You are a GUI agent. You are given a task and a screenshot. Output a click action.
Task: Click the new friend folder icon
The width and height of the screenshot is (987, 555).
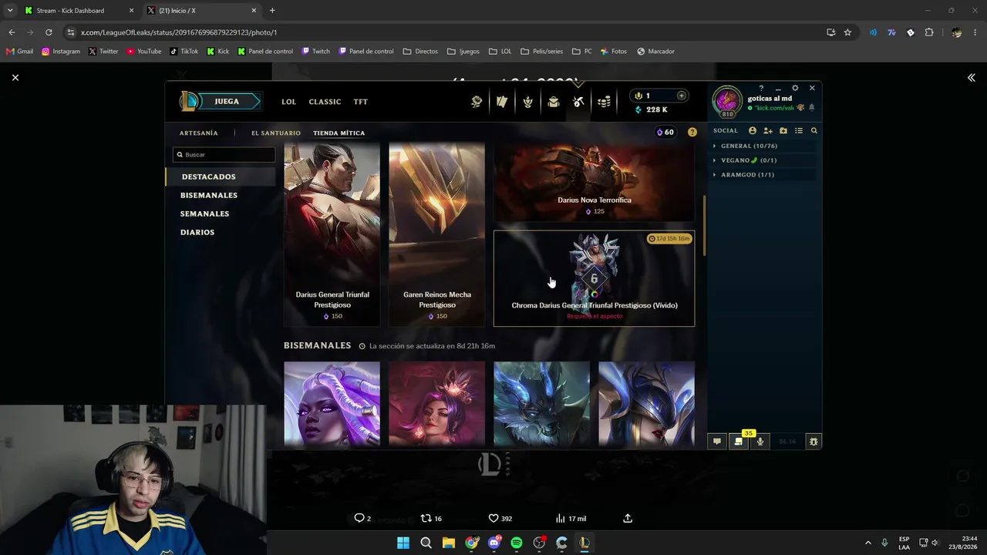coord(783,131)
